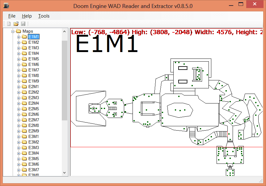This screenshot has width=266, height=186.
Task: Click the E1M3 folder icon
Action: pyautogui.click(x=24, y=48)
